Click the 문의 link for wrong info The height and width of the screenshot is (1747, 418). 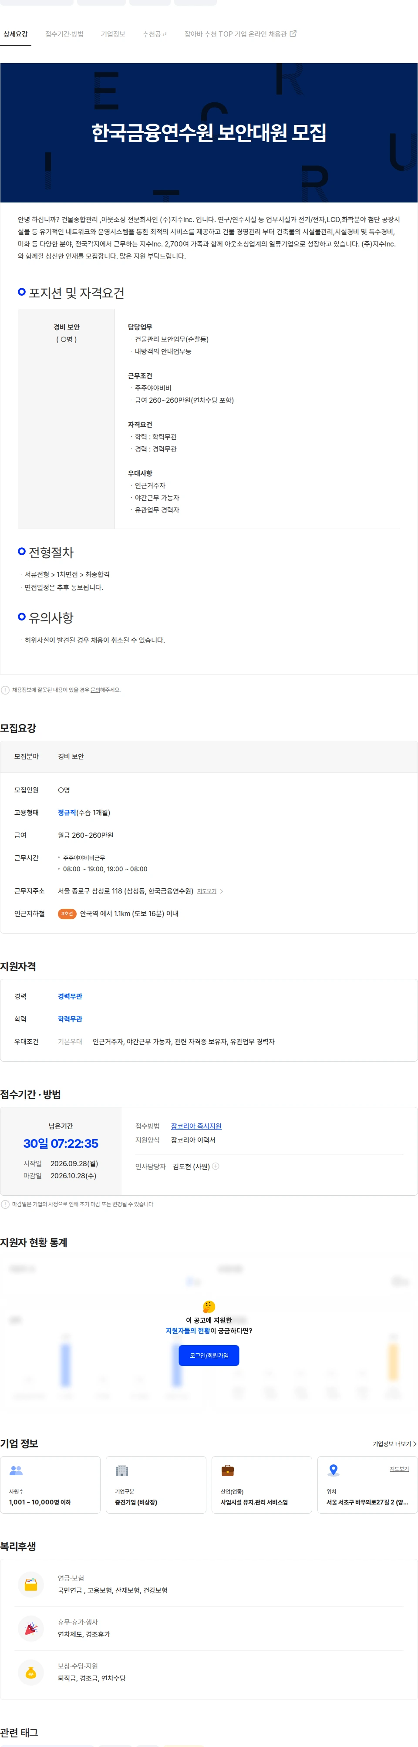click(95, 690)
